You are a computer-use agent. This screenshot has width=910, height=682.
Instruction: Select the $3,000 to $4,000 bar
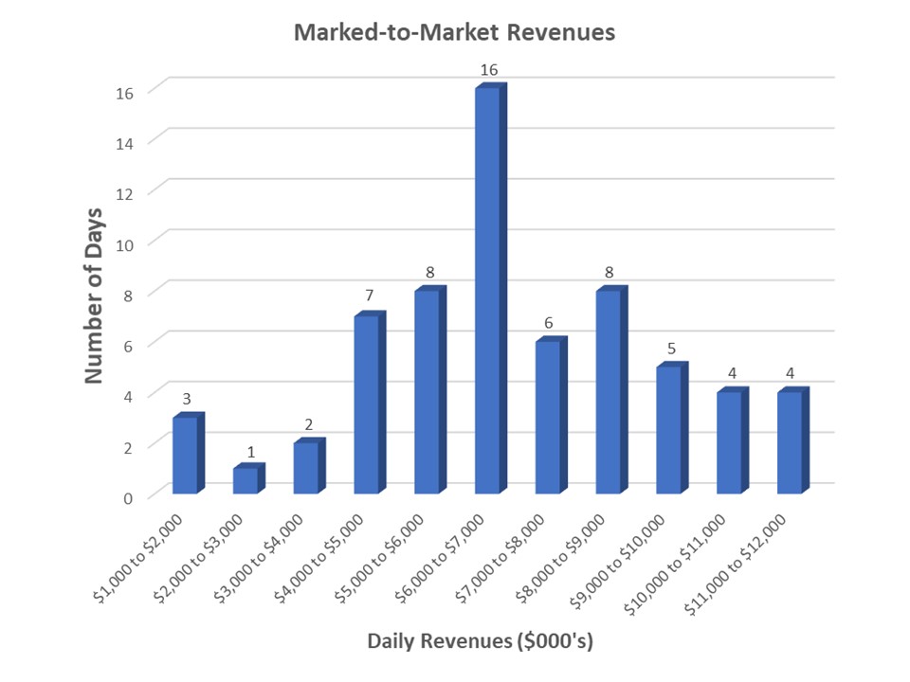click(x=306, y=467)
